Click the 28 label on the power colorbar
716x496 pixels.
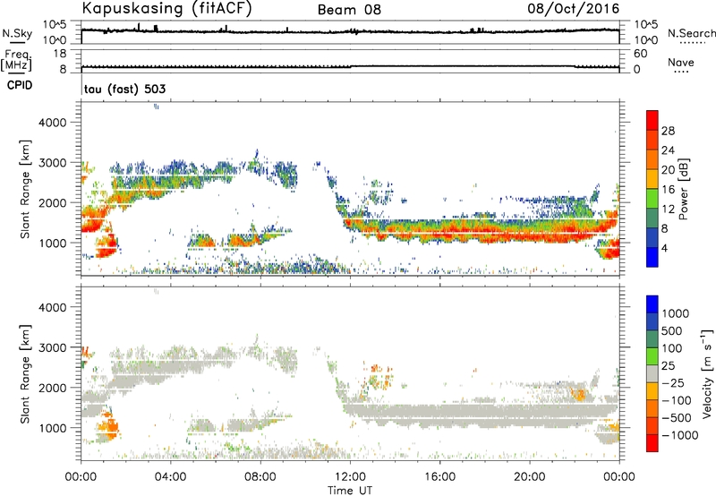click(668, 131)
